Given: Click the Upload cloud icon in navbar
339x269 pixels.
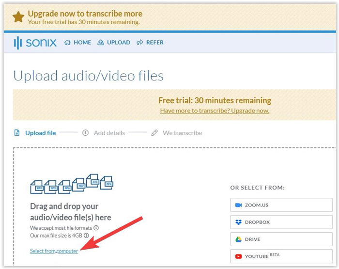Looking at the screenshot, I should (101, 43).
